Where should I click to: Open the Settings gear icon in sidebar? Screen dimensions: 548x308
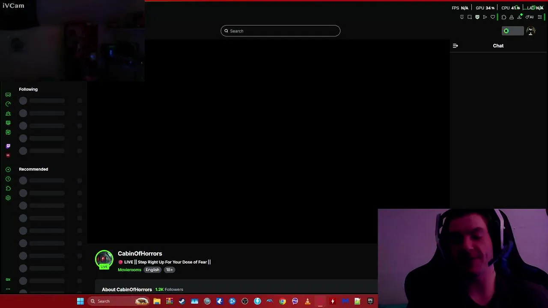tap(8, 198)
